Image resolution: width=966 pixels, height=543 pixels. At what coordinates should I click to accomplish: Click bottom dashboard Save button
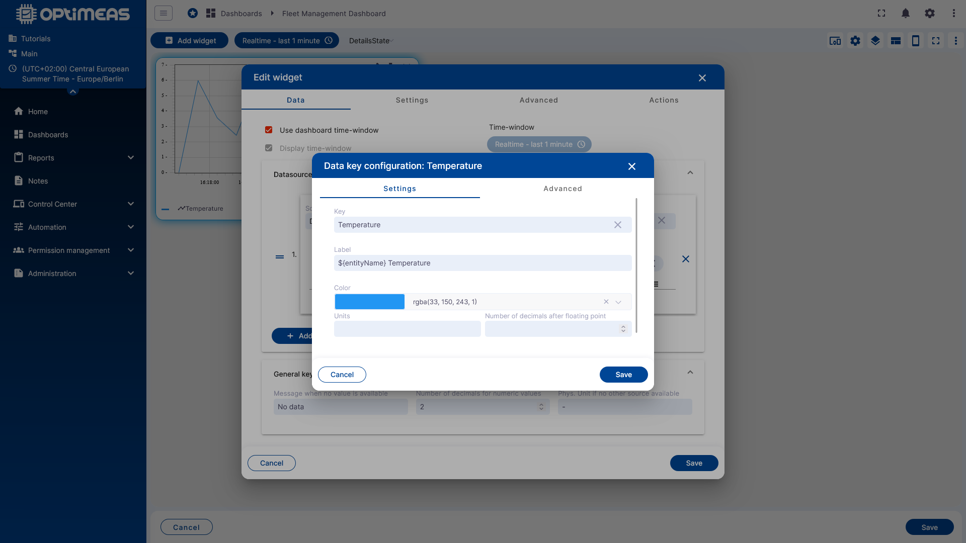tap(930, 527)
